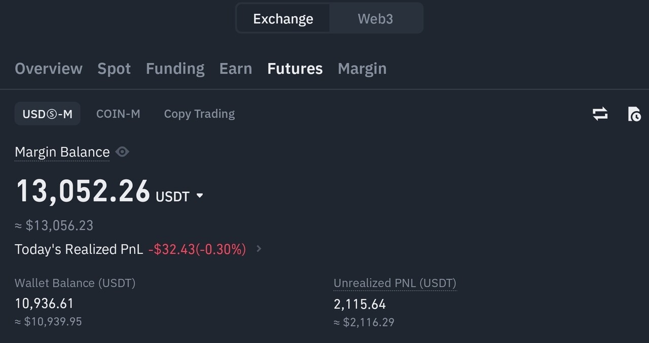Click the Unrealized PNL (USDT) label
Viewport: 649px width, 343px height.
coord(395,283)
